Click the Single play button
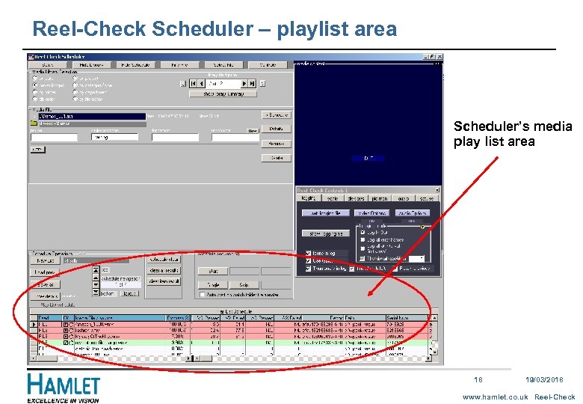 click(213, 285)
